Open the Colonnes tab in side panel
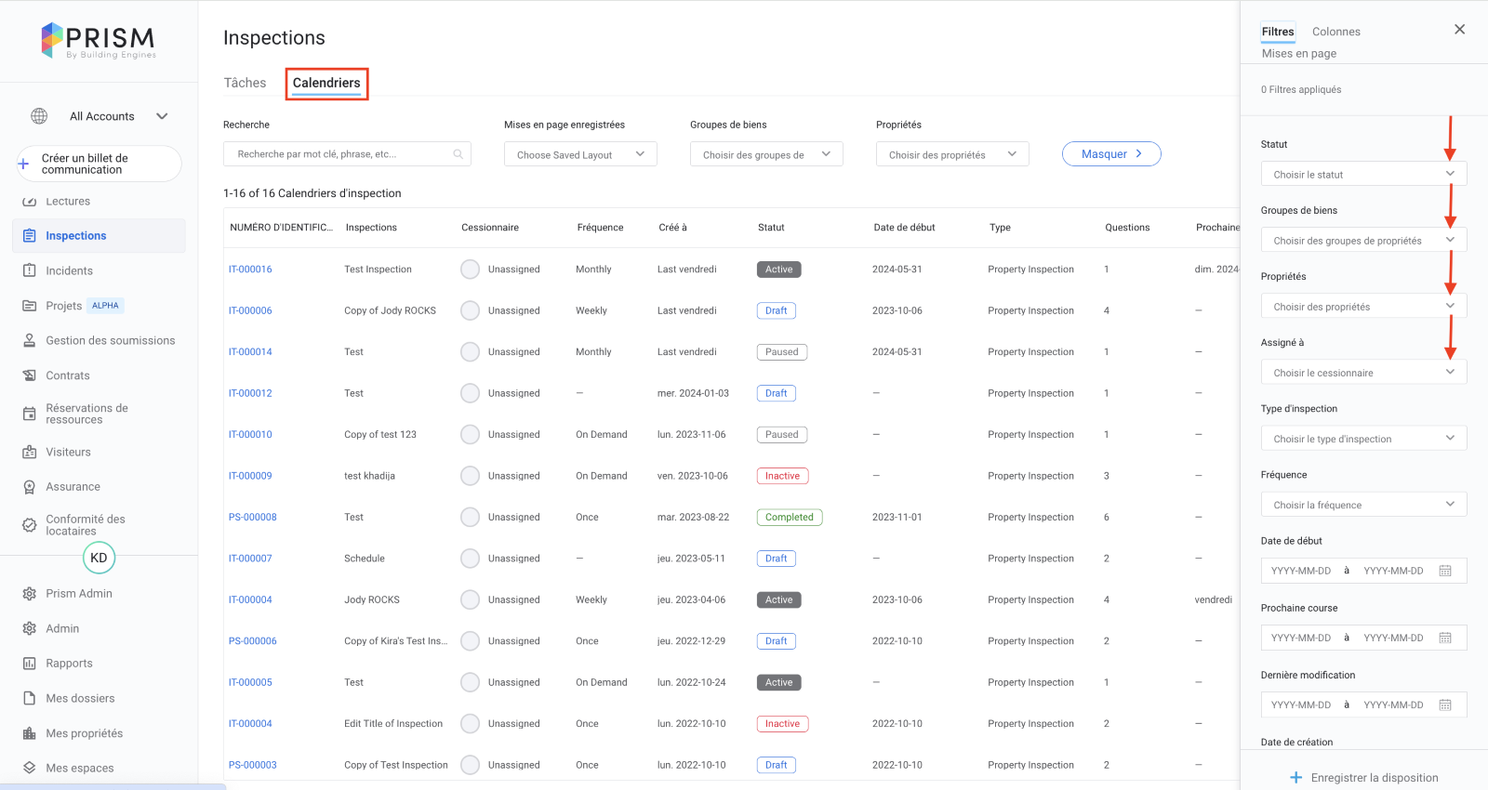 pyautogui.click(x=1335, y=32)
